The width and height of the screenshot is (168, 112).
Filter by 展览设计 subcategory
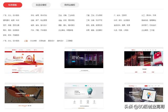pyautogui.click(x=51, y=41)
